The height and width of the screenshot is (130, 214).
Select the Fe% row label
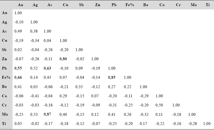coord(5,77)
